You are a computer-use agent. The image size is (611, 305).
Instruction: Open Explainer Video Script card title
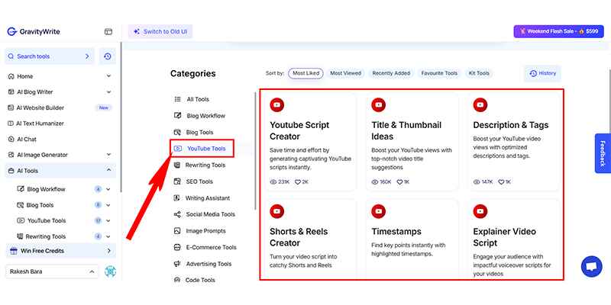[504, 237]
